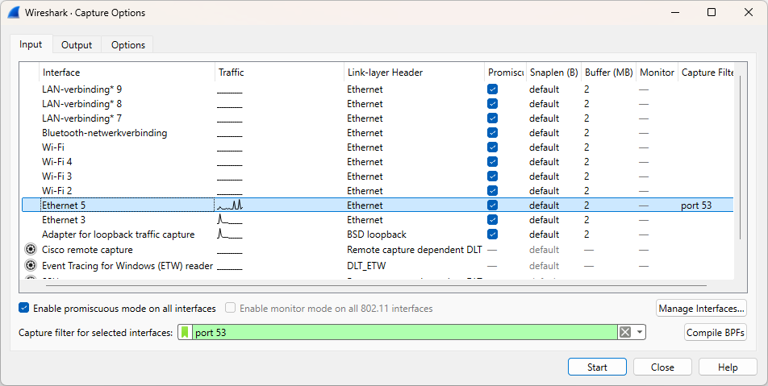Image resolution: width=768 pixels, height=386 pixels.
Task: Open the Manage Interfaces dialog
Action: [x=701, y=308]
